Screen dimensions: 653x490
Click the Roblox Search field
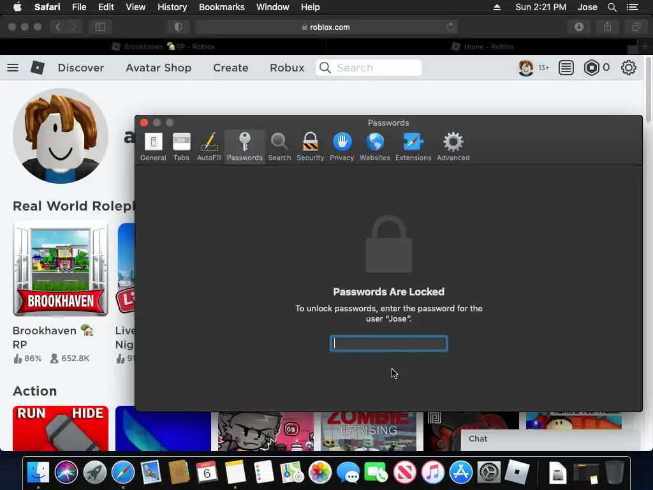[369, 68]
